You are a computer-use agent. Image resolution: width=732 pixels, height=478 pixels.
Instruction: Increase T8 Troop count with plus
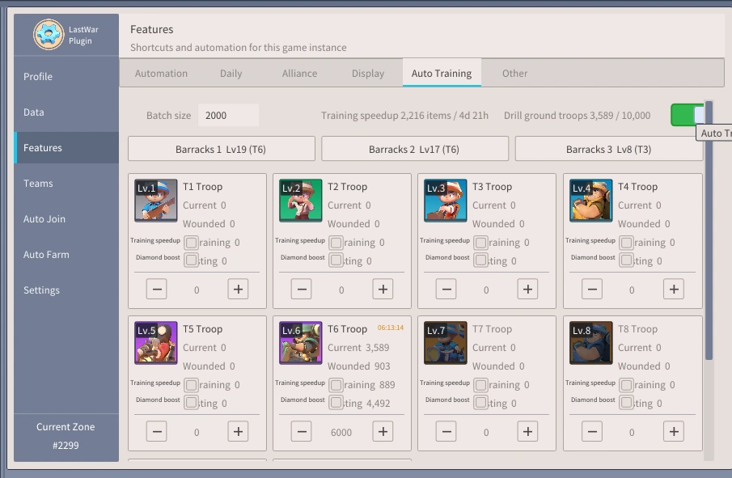click(674, 432)
